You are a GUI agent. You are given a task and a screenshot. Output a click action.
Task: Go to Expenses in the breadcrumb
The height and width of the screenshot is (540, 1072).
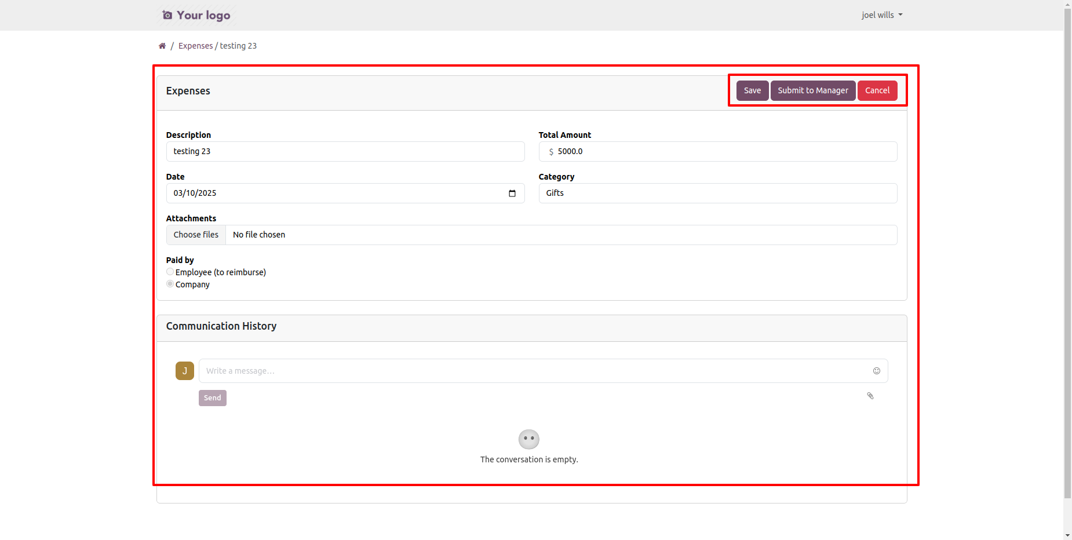(195, 46)
